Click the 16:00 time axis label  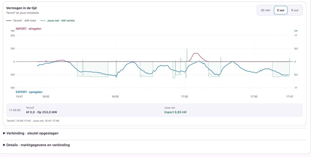[x=45, y=97]
